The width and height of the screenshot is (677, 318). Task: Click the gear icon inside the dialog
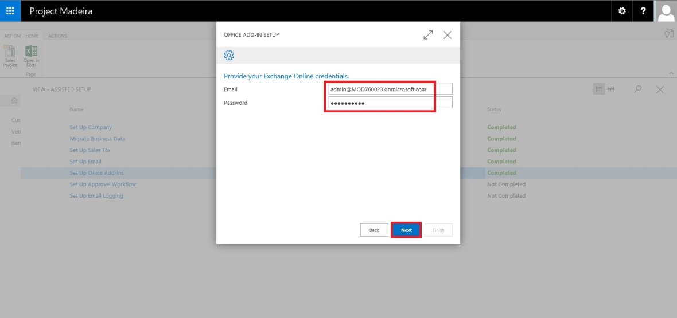coord(229,55)
